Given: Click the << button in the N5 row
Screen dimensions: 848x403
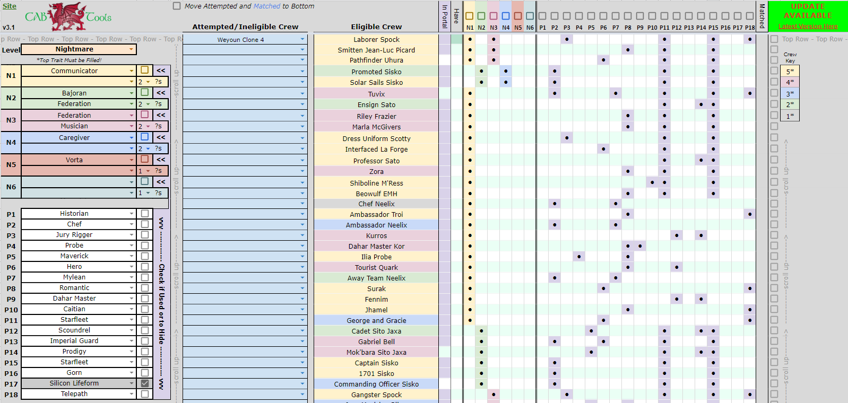Looking at the screenshot, I should tap(161, 160).
